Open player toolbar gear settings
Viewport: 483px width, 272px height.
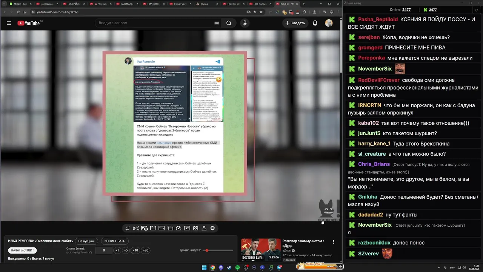(212, 228)
